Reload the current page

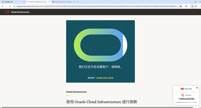[10, 6]
